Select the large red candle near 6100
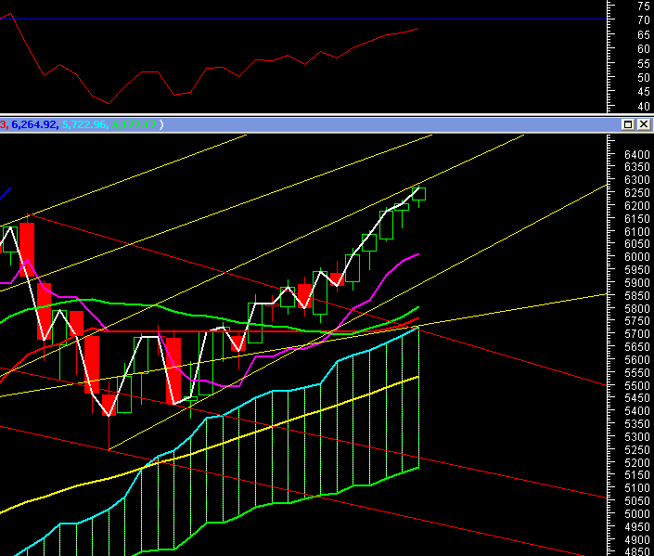Viewport: 654px width, 556px height. [x=27, y=250]
